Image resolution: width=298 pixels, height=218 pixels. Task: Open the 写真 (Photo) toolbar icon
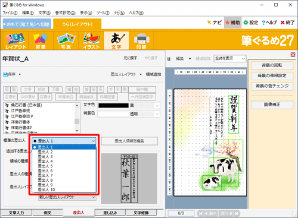pos(66,40)
